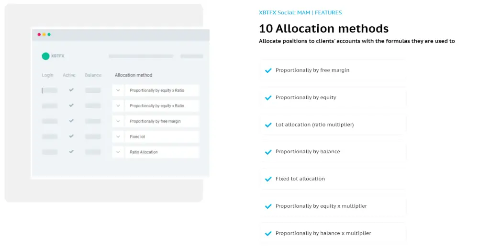Click checkmark icon beside Lot allocation (ratio multiplier)
This screenshot has height=250, width=490.
click(x=268, y=125)
